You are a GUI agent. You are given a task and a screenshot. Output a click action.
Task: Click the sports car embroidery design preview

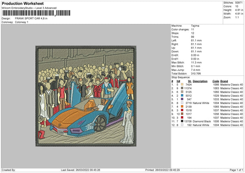click(x=86, y=96)
